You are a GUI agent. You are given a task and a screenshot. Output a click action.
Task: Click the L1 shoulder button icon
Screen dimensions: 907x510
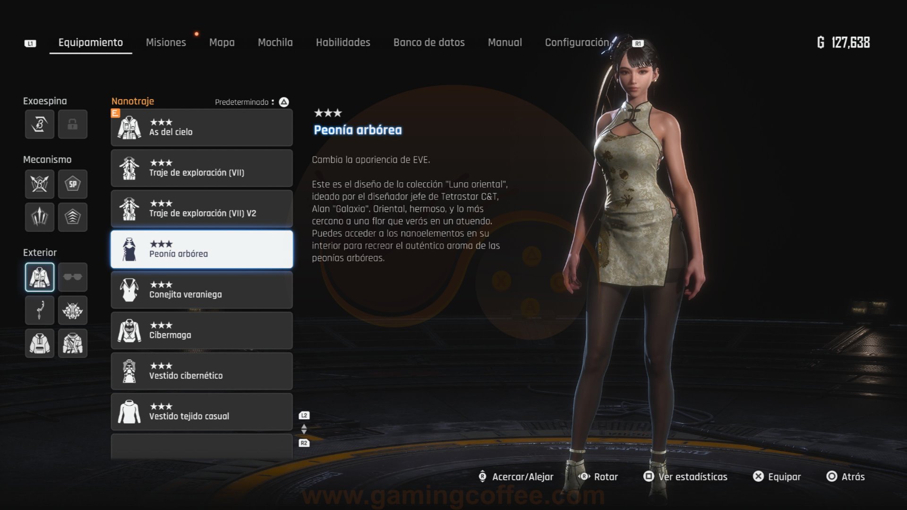30,43
